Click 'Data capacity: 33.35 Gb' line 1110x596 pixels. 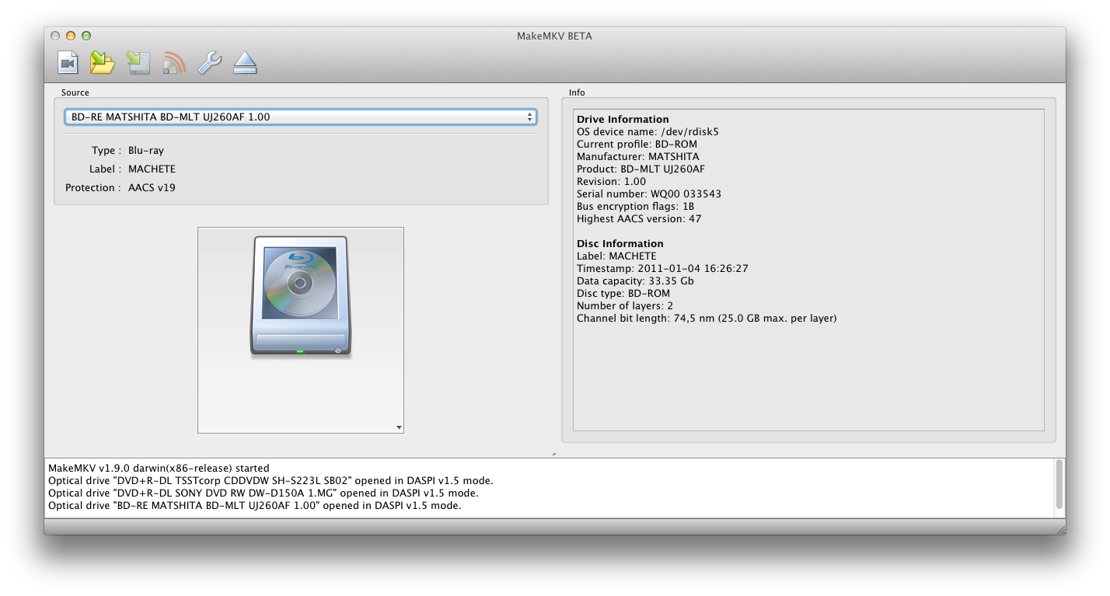click(635, 281)
